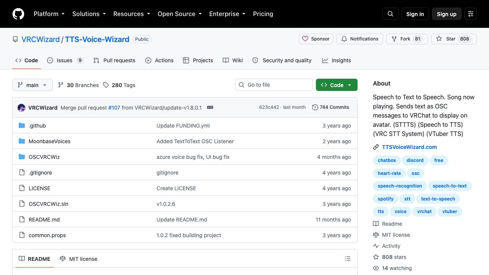Open pull request #107 link

pyautogui.click(x=114, y=108)
